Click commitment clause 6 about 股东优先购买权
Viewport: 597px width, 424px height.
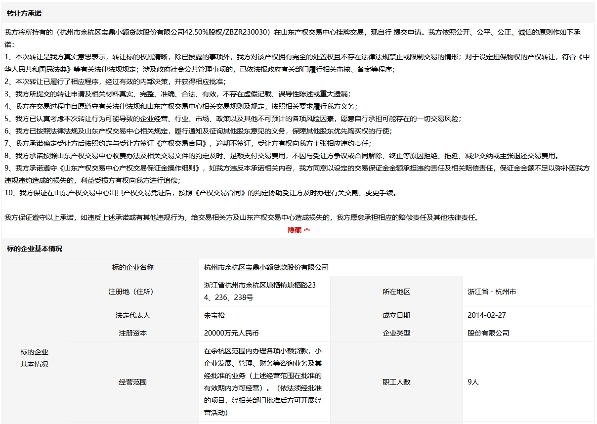198,131
